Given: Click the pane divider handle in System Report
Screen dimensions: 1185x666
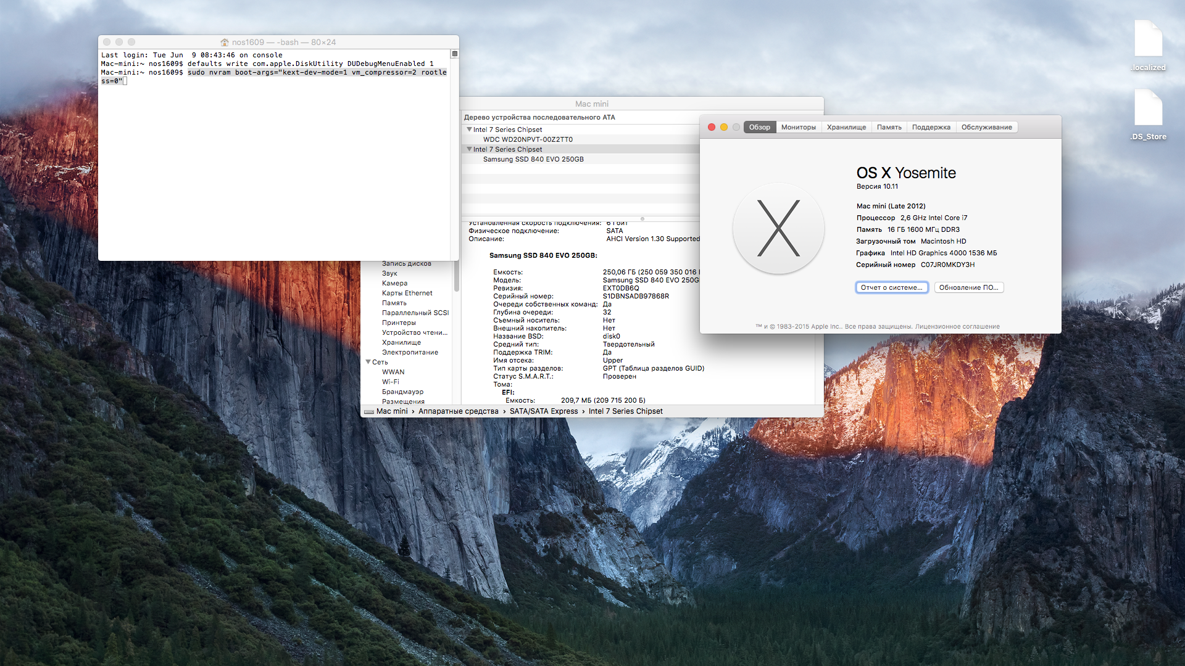Looking at the screenshot, I should tap(642, 219).
